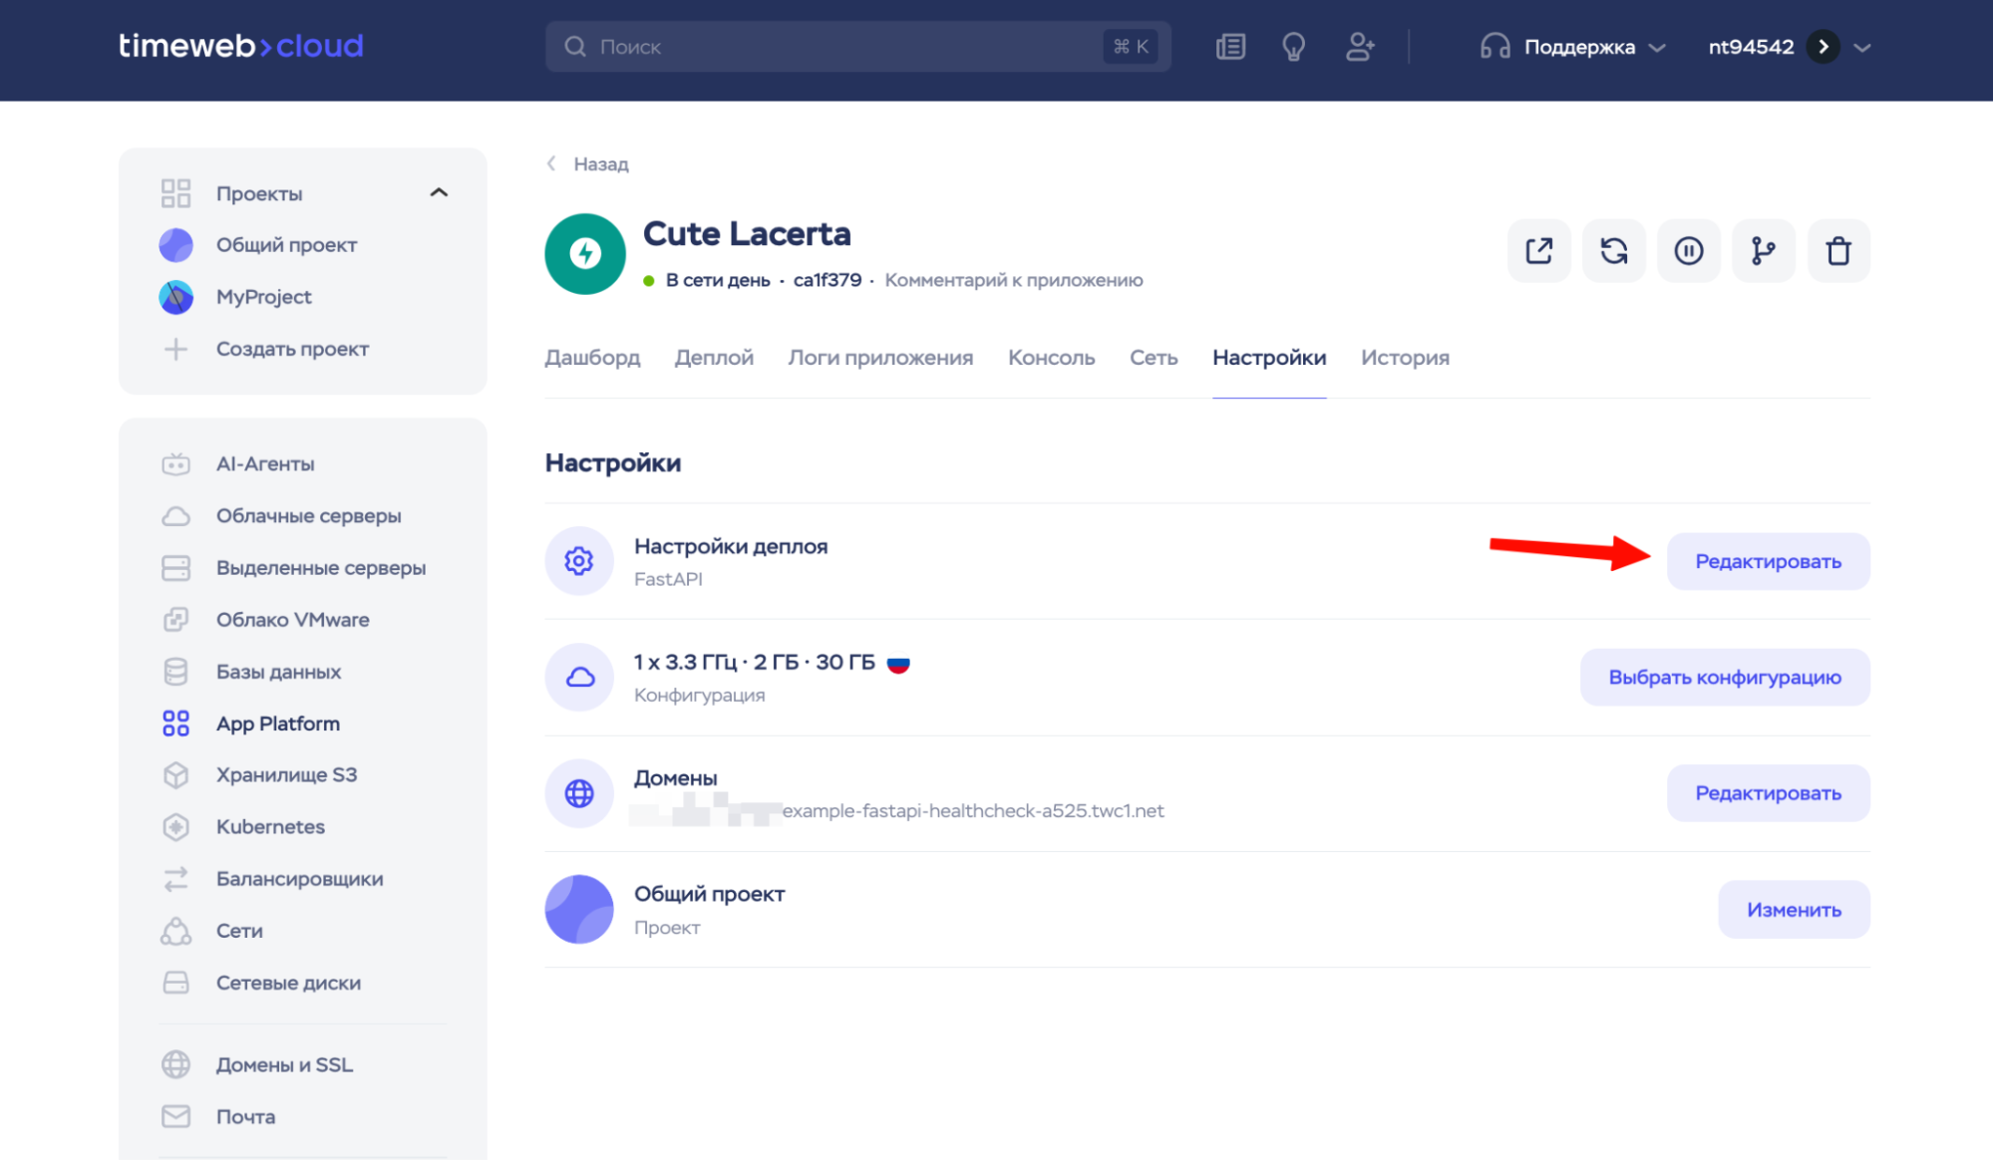The image size is (1993, 1161).
Task: Click the add user icon
Action: (x=1359, y=47)
